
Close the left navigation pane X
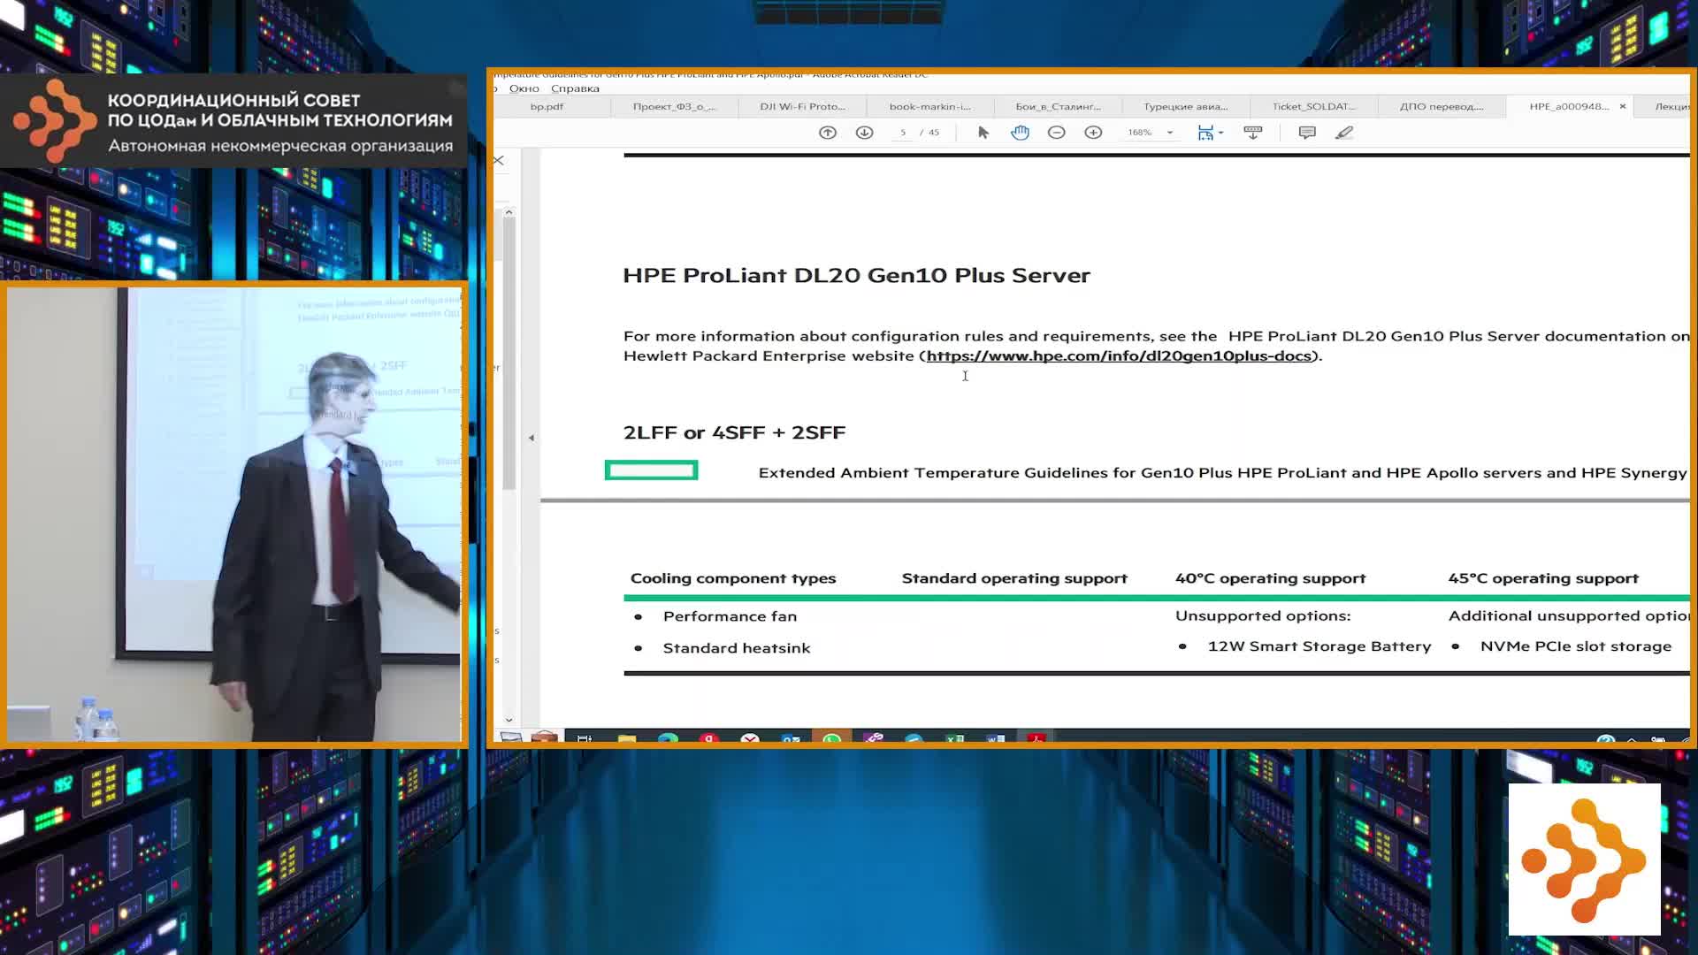click(499, 160)
